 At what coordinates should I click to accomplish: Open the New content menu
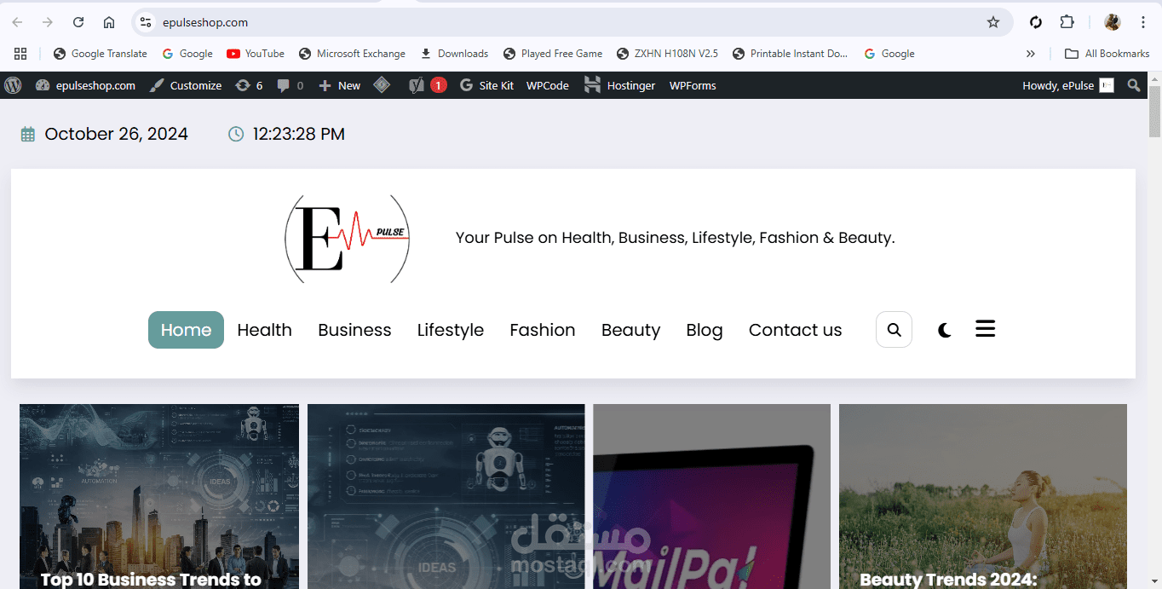pos(339,85)
